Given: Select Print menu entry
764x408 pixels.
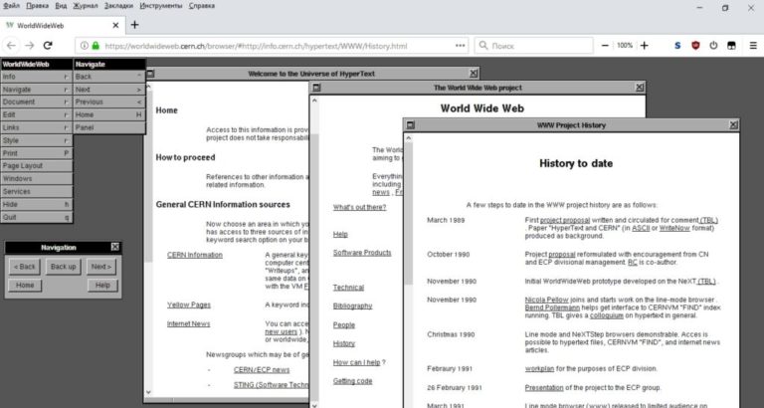Looking at the screenshot, I should click(37, 153).
